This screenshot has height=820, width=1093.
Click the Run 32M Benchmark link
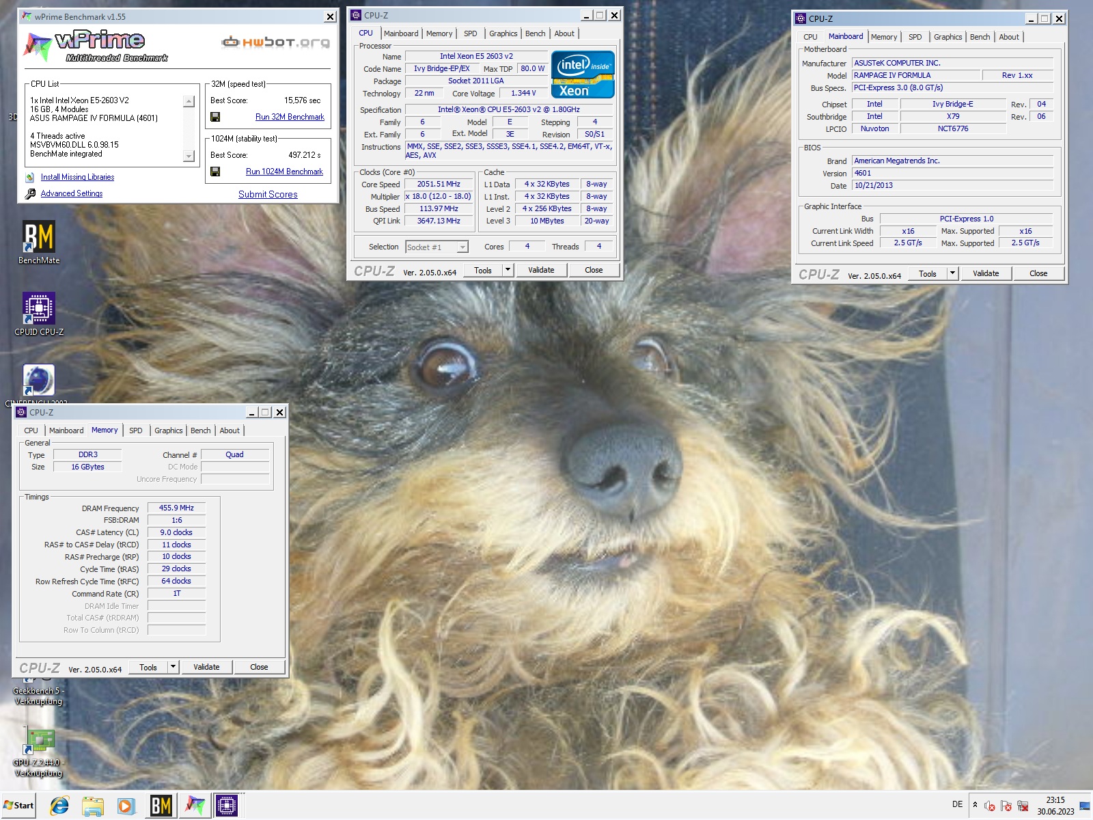click(290, 117)
